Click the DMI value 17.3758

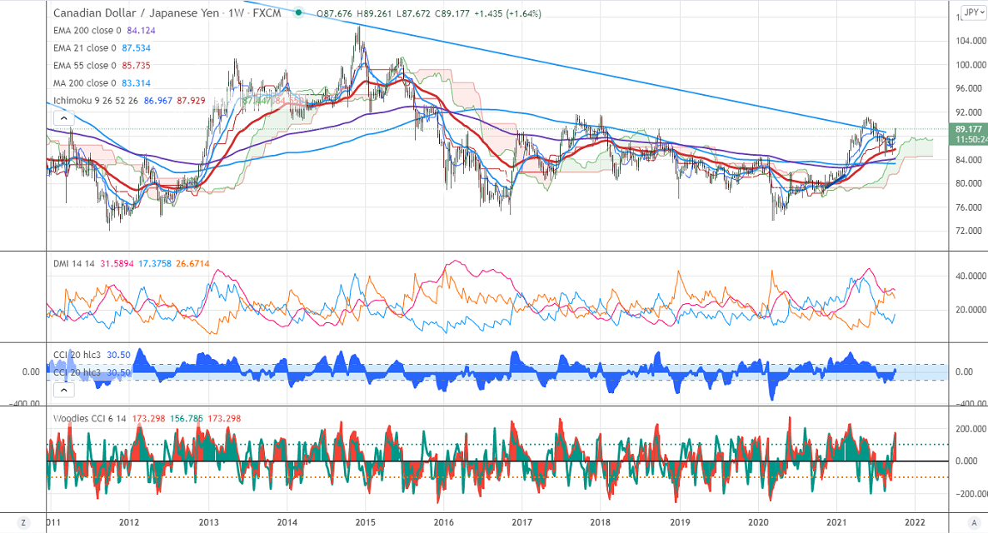154,263
